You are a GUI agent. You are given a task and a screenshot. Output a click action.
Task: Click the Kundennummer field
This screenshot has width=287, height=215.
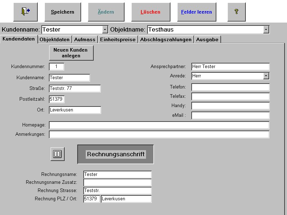pos(57,67)
